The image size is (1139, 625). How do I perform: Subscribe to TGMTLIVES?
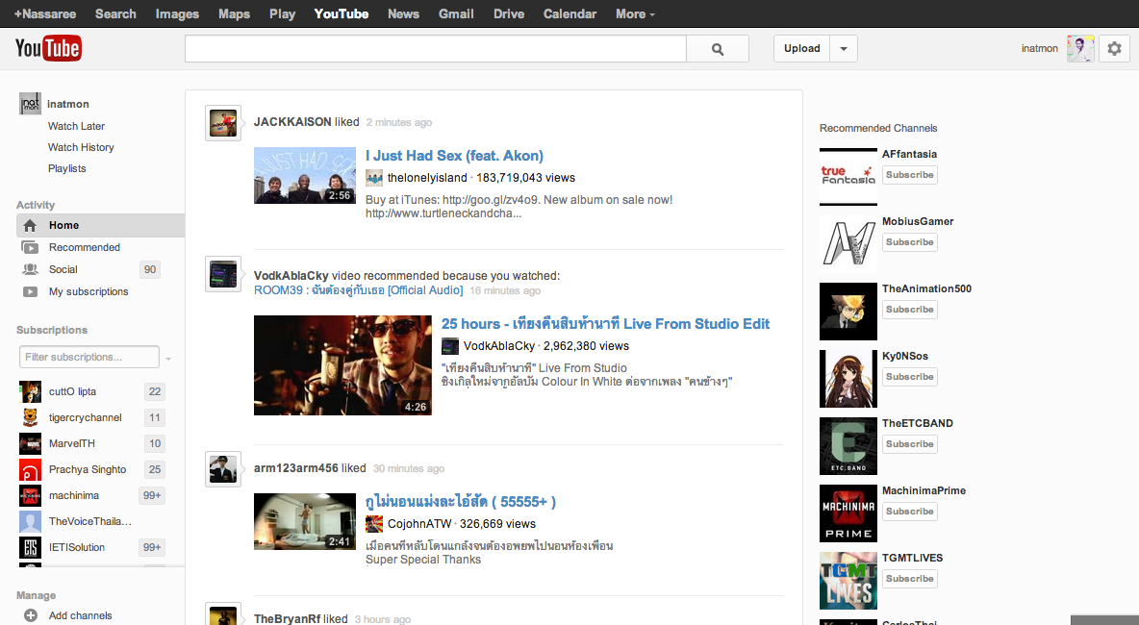coord(909,579)
